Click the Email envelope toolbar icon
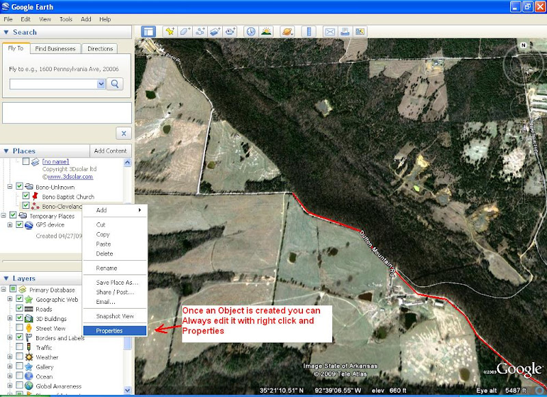The height and width of the screenshot is (397, 547). click(330, 31)
